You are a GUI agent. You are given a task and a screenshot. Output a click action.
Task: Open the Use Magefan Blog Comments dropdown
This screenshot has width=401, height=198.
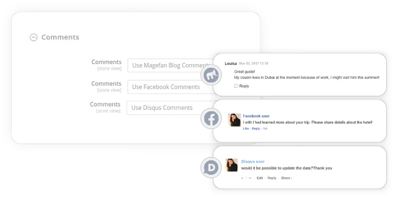pos(170,66)
